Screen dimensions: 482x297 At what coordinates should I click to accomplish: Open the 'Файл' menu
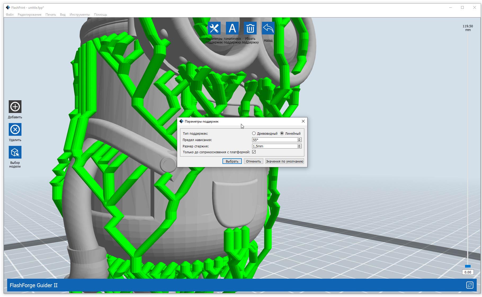10,15
